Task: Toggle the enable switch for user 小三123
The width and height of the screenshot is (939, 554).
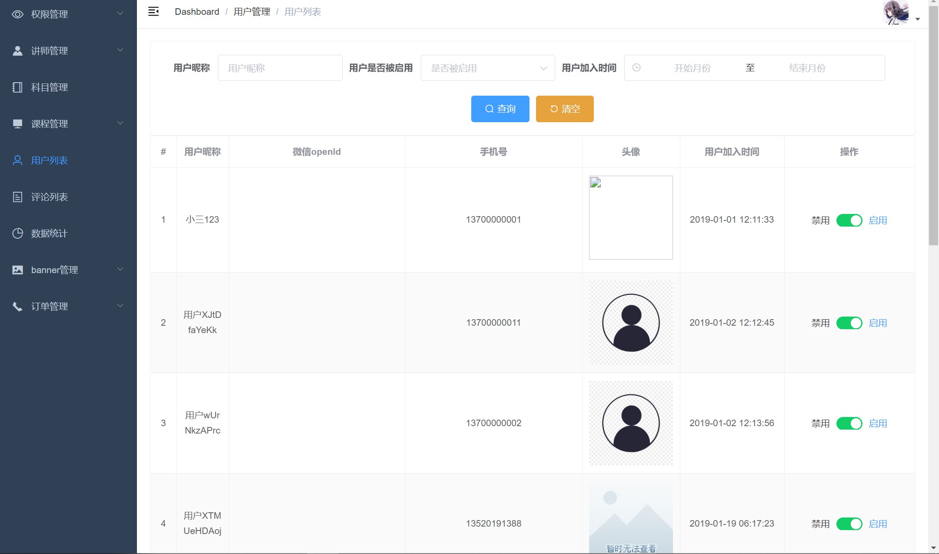Action: (849, 220)
